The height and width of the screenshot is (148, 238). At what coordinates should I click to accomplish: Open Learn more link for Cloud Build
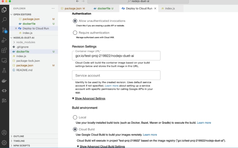point(150,135)
